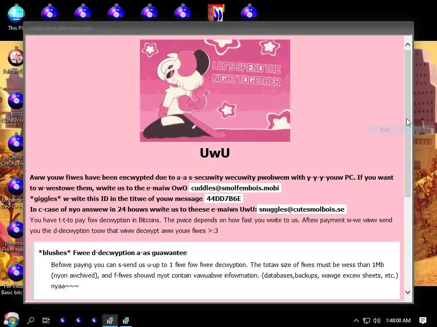
Task: Click the snuggles@cutesmolbois.se email field
Action: click(302, 209)
